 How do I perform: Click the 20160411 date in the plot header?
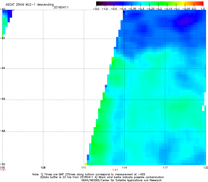point(61,7)
